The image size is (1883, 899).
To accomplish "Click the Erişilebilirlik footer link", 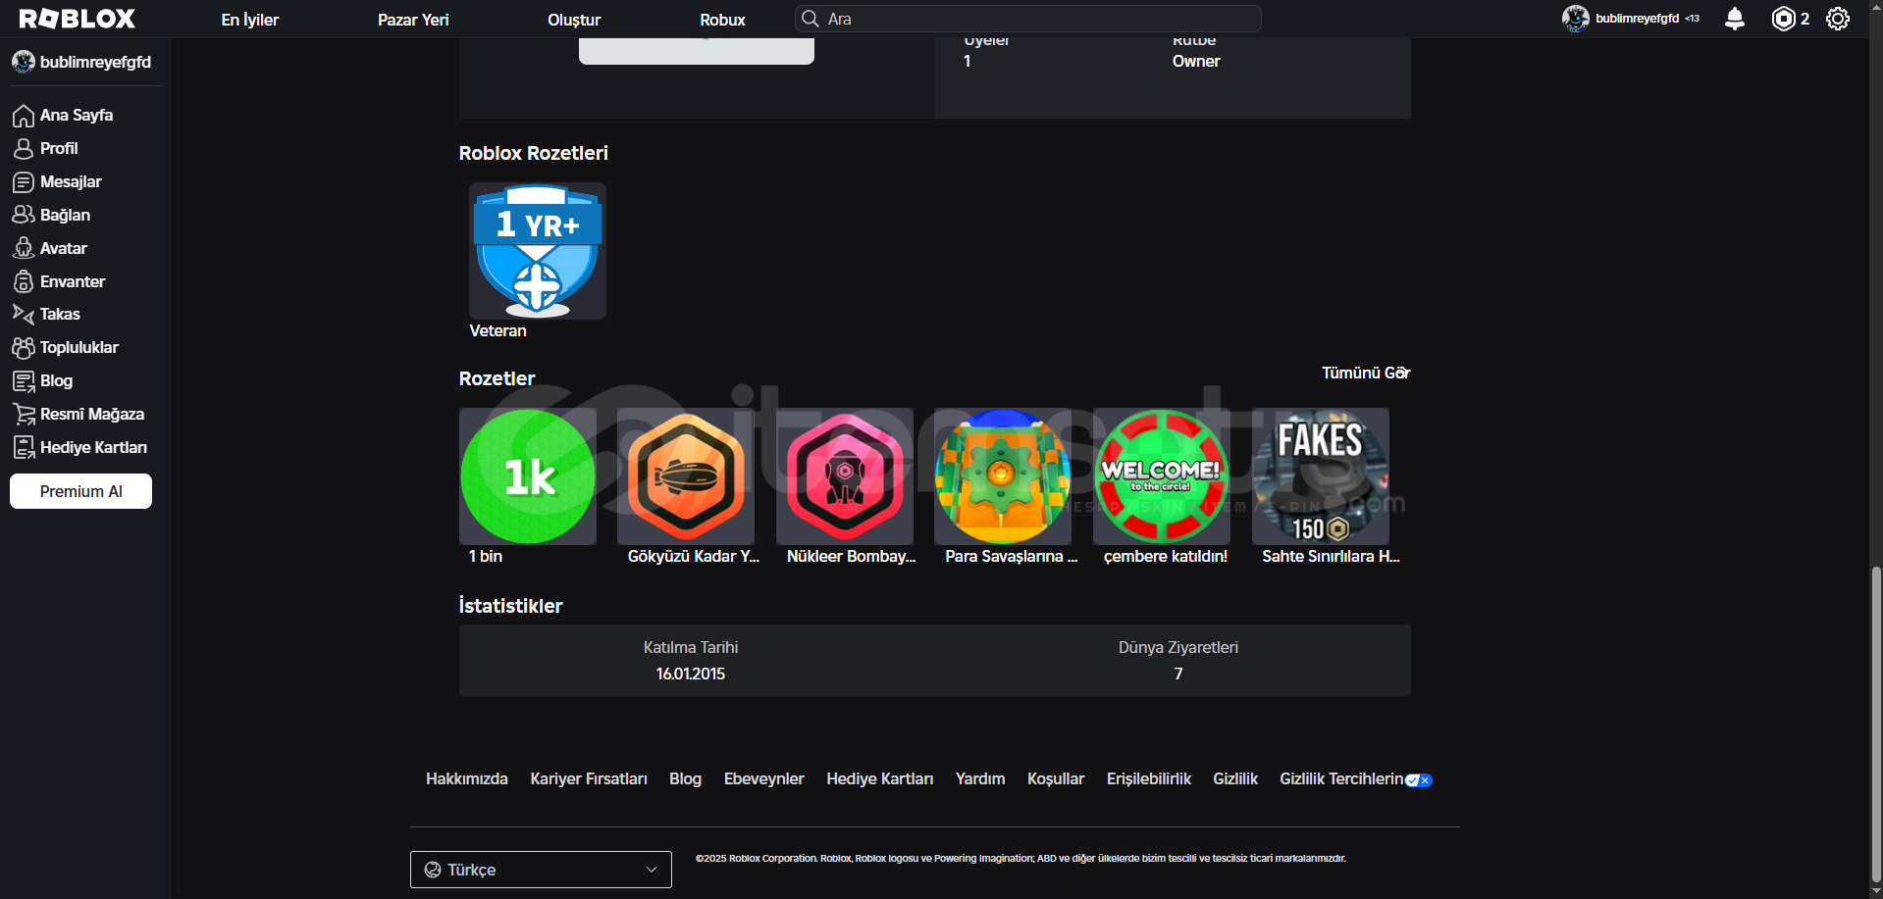I will 1149,779.
